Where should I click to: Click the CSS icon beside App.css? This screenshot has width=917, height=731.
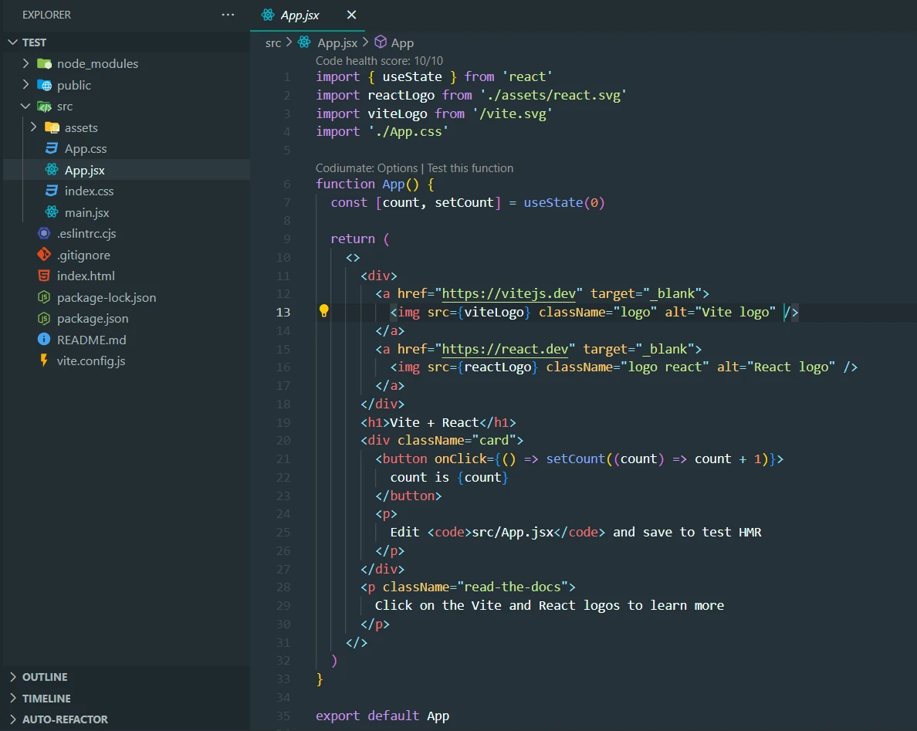[x=52, y=148]
